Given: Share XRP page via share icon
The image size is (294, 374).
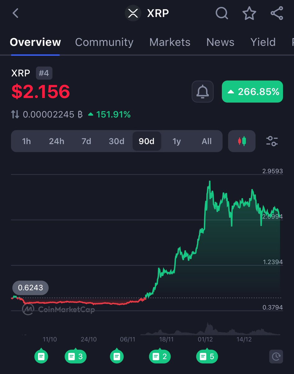Looking at the screenshot, I should [277, 13].
